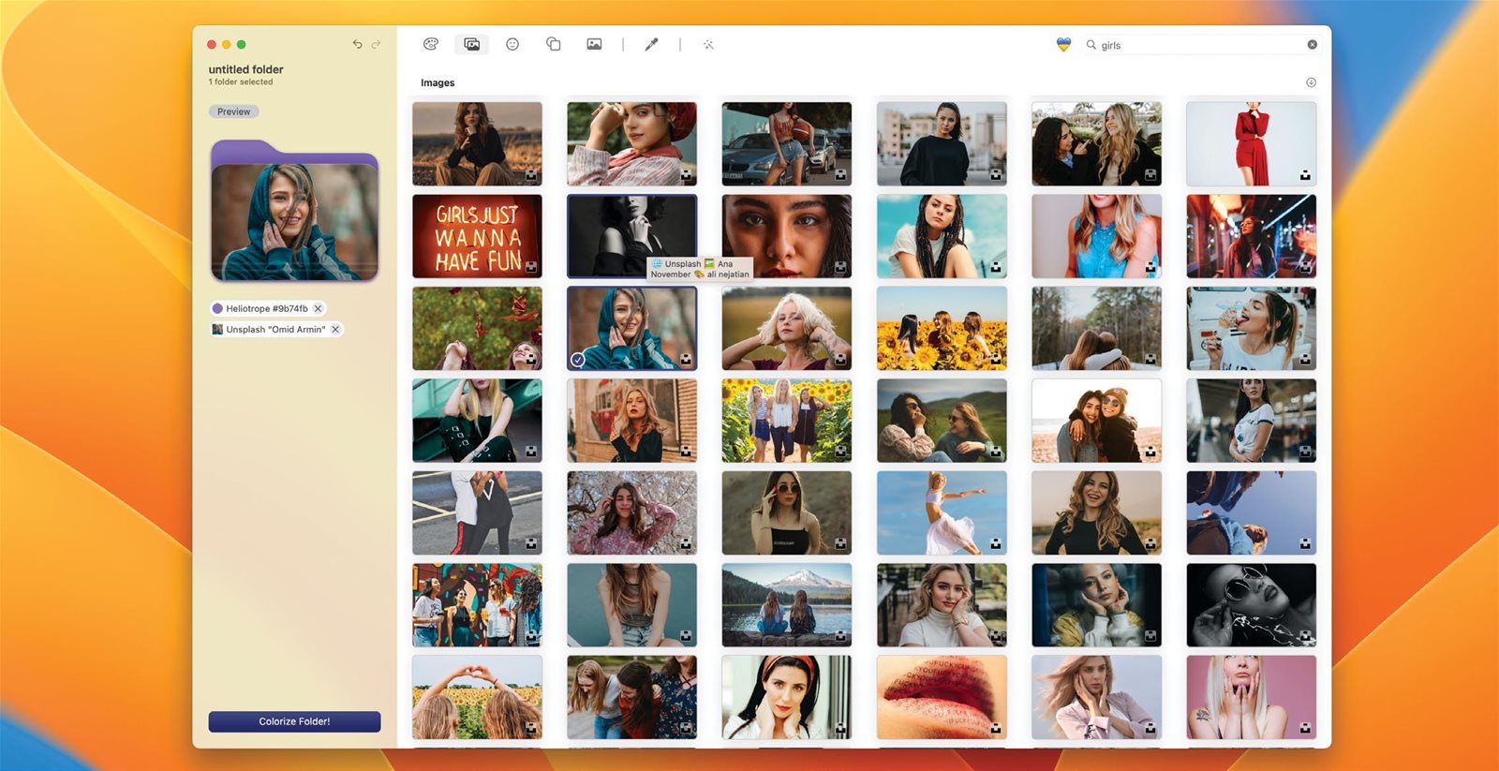Image resolution: width=1499 pixels, height=771 pixels.
Task: Select the 'Girls Just Wanna Have Fun' neon thumbnail
Action: click(477, 236)
